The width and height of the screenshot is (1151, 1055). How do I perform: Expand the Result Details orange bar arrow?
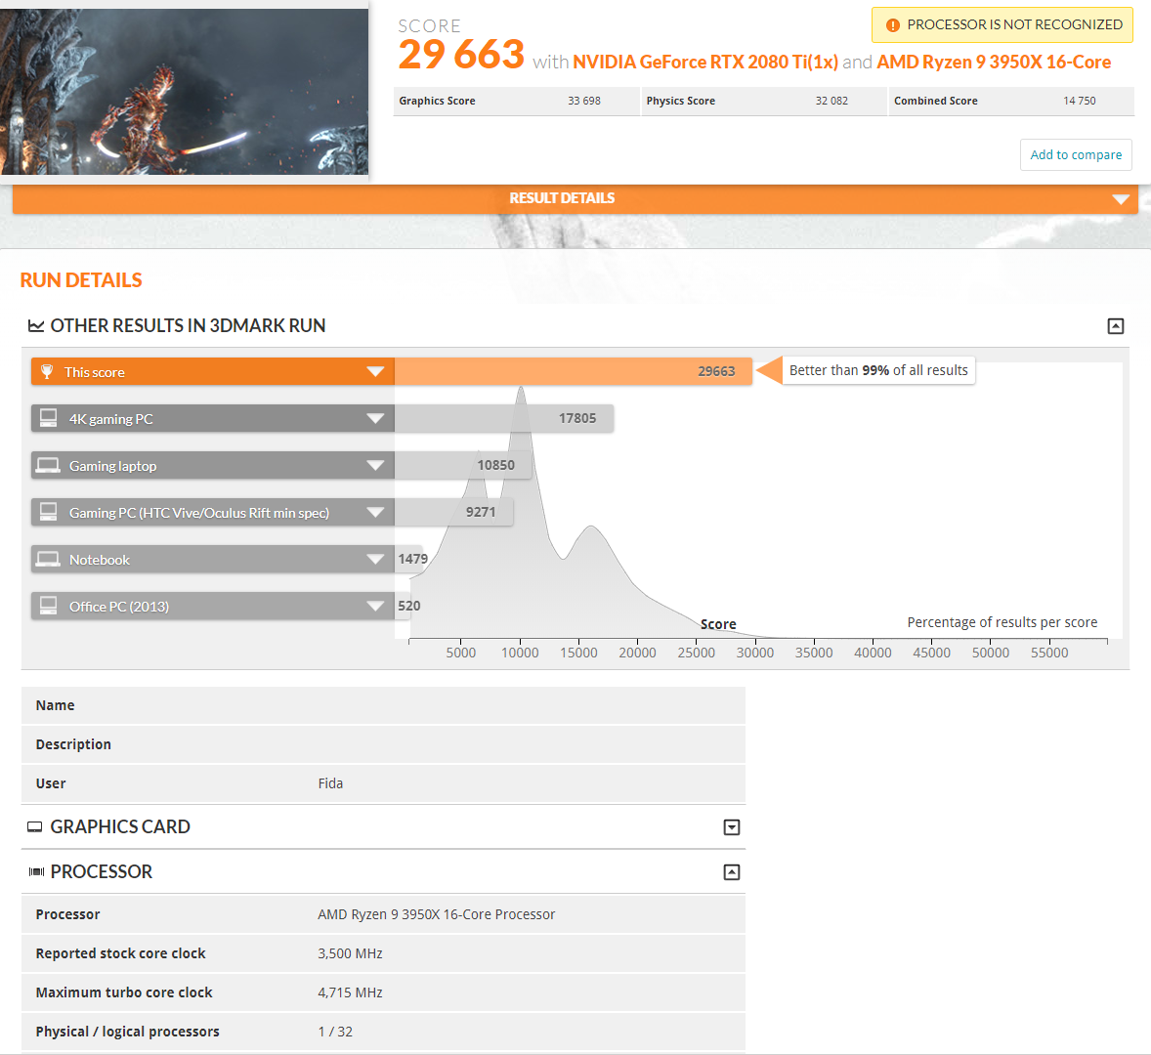(1121, 199)
